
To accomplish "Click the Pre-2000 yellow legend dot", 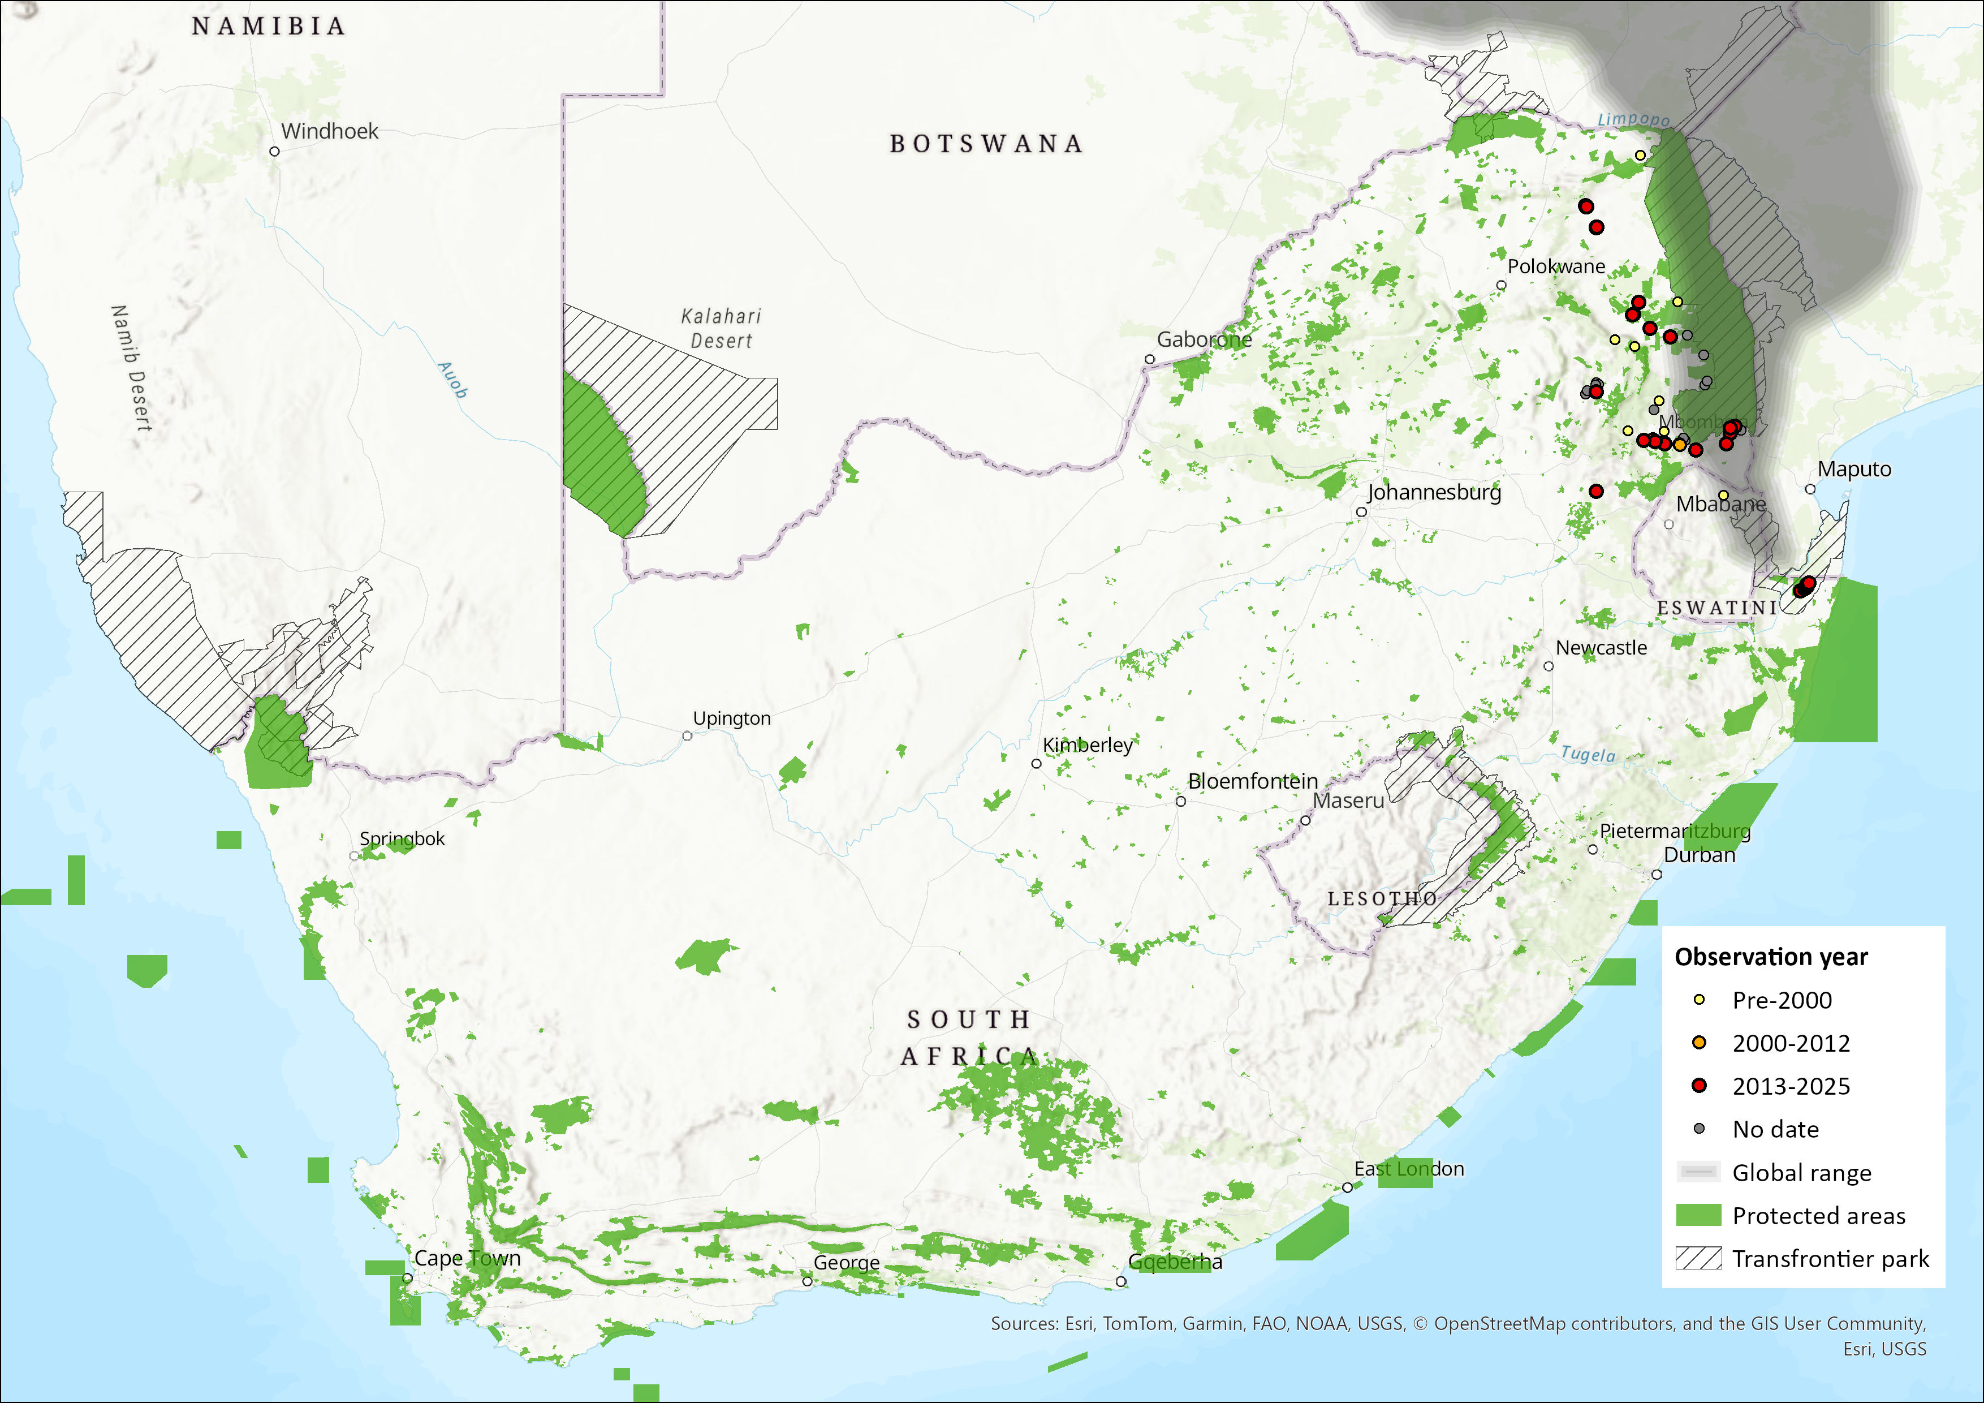I will (1699, 1000).
